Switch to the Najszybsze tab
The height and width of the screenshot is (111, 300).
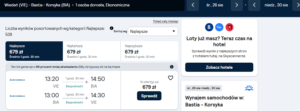click(x=150, y=51)
